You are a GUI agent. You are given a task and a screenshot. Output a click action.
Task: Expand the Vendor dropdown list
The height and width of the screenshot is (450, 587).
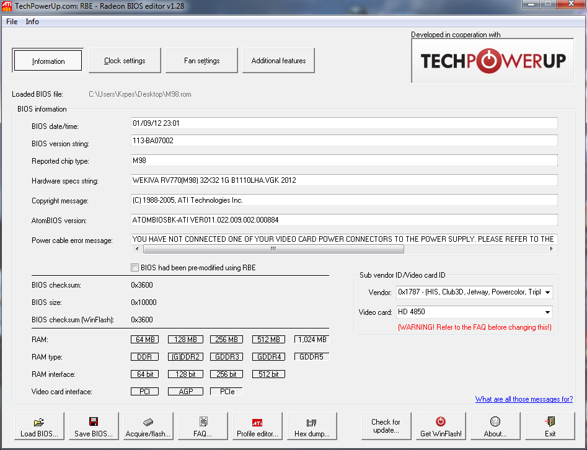548,292
